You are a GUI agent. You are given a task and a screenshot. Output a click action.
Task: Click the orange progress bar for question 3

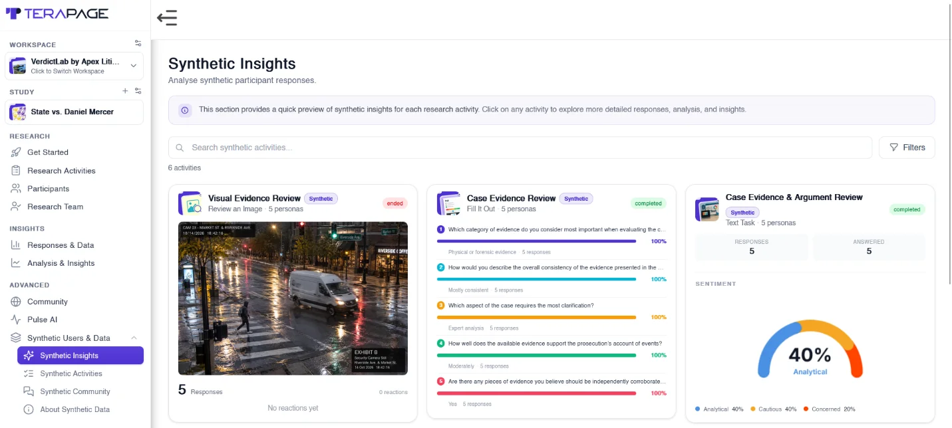click(536, 318)
